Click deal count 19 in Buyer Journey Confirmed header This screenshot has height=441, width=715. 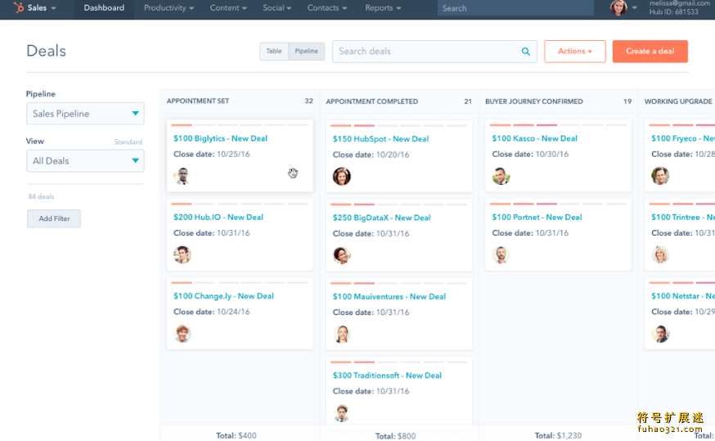point(627,101)
